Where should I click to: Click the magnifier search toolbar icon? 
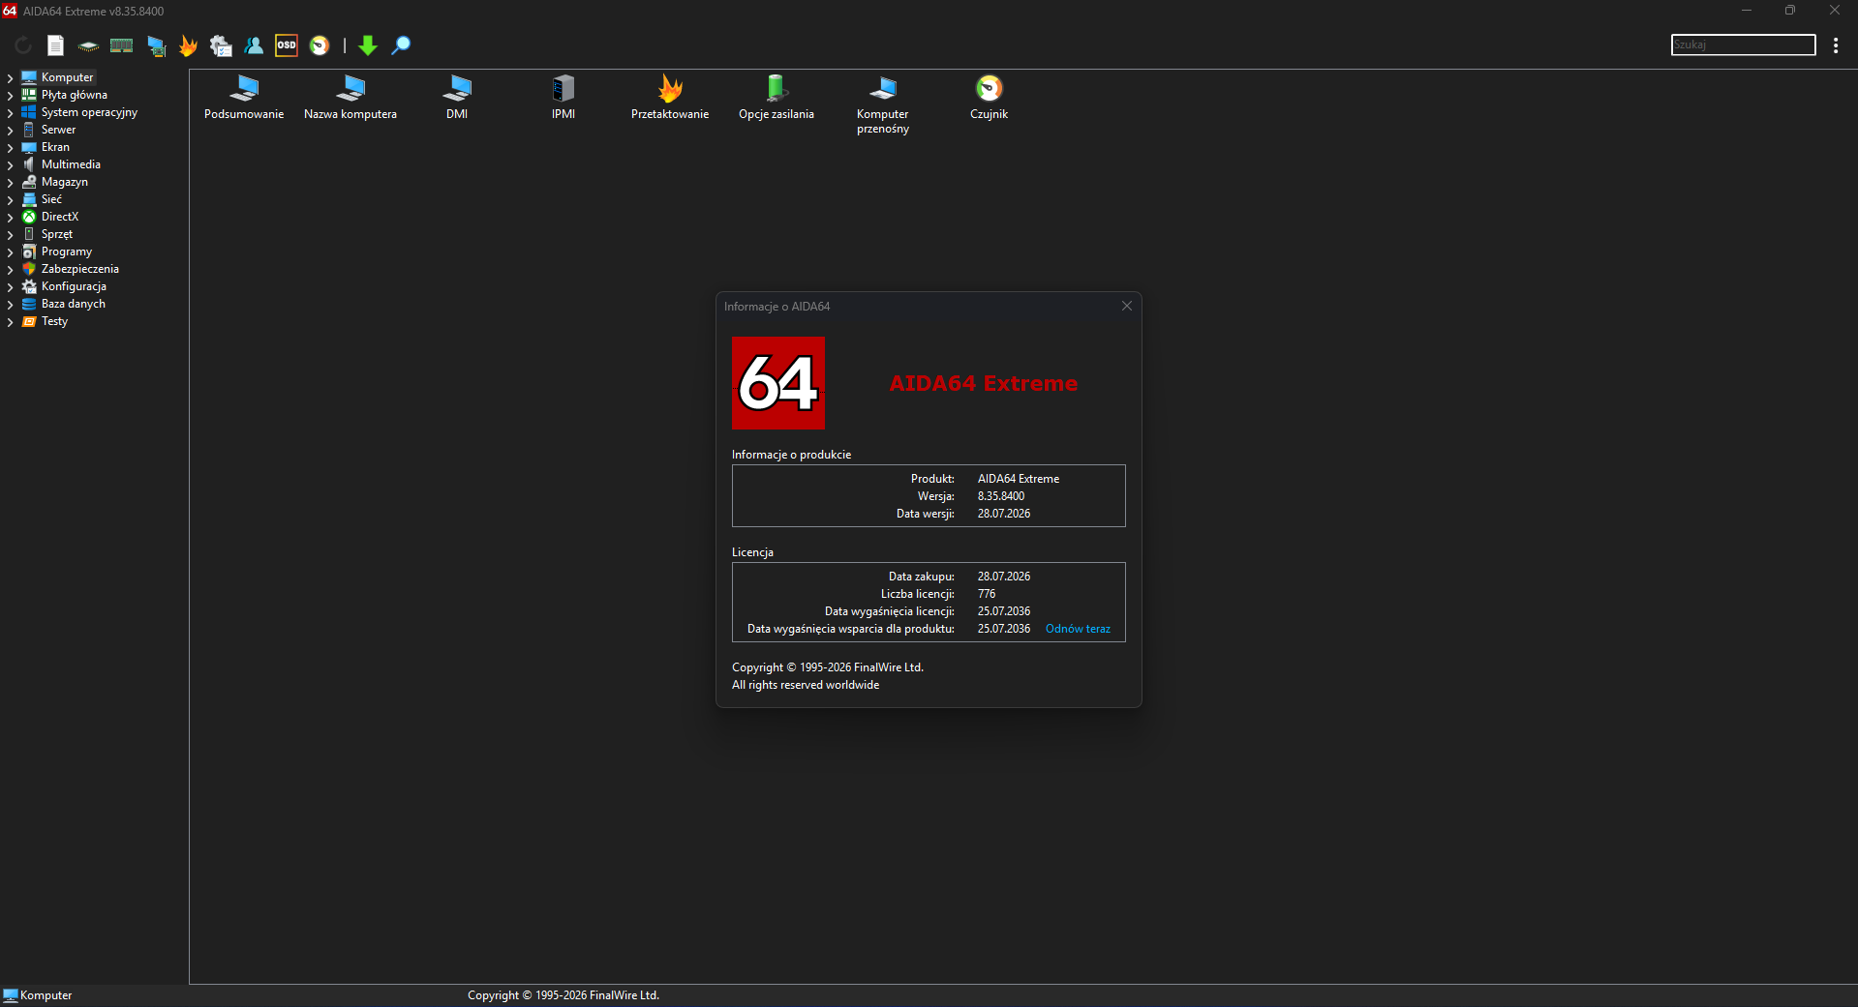pyautogui.click(x=401, y=45)
